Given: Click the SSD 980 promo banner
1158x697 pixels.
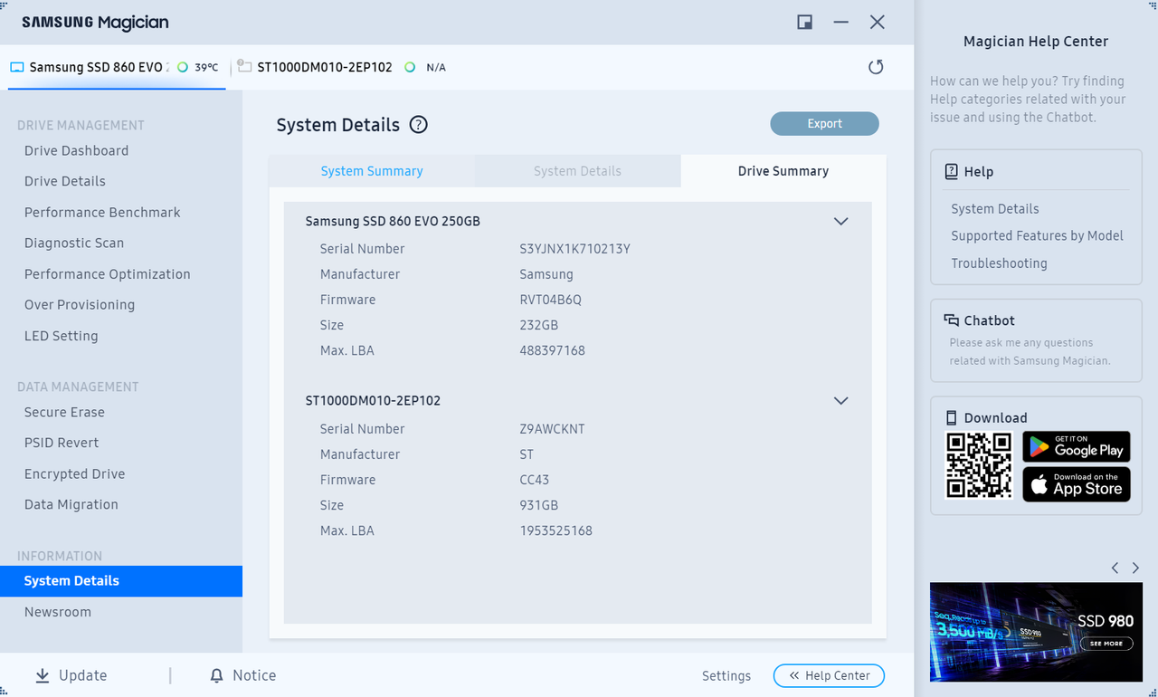Looking at the screenshot, I should point(1036,632).
